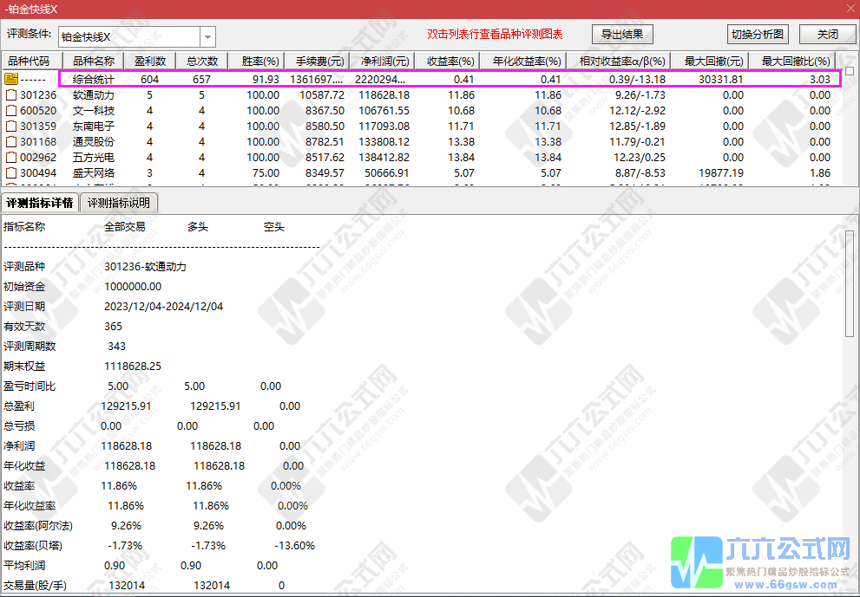The width and height of the screenshot is (860, 597).
Task: Switch to the 评测指标说明 tab
Action: click(119, 202)
